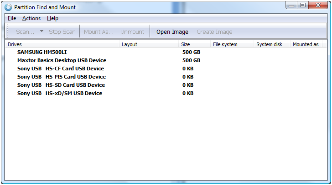This screenshot has height=185, width=332.
Task: Click the Stop Scan button
Action: [x=62, y=32]
